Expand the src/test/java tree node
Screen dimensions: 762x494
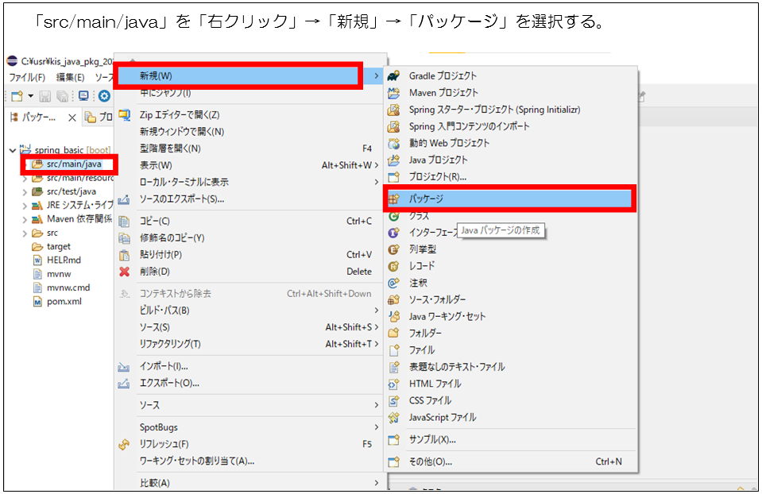pos(25,191)
